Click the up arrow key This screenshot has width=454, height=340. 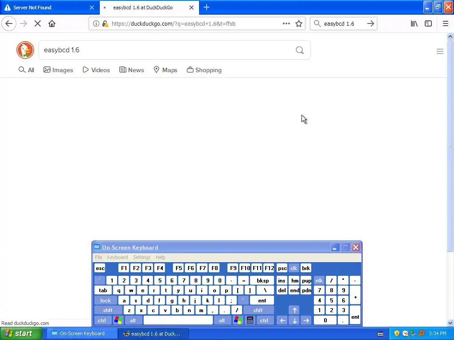(294, 310)
